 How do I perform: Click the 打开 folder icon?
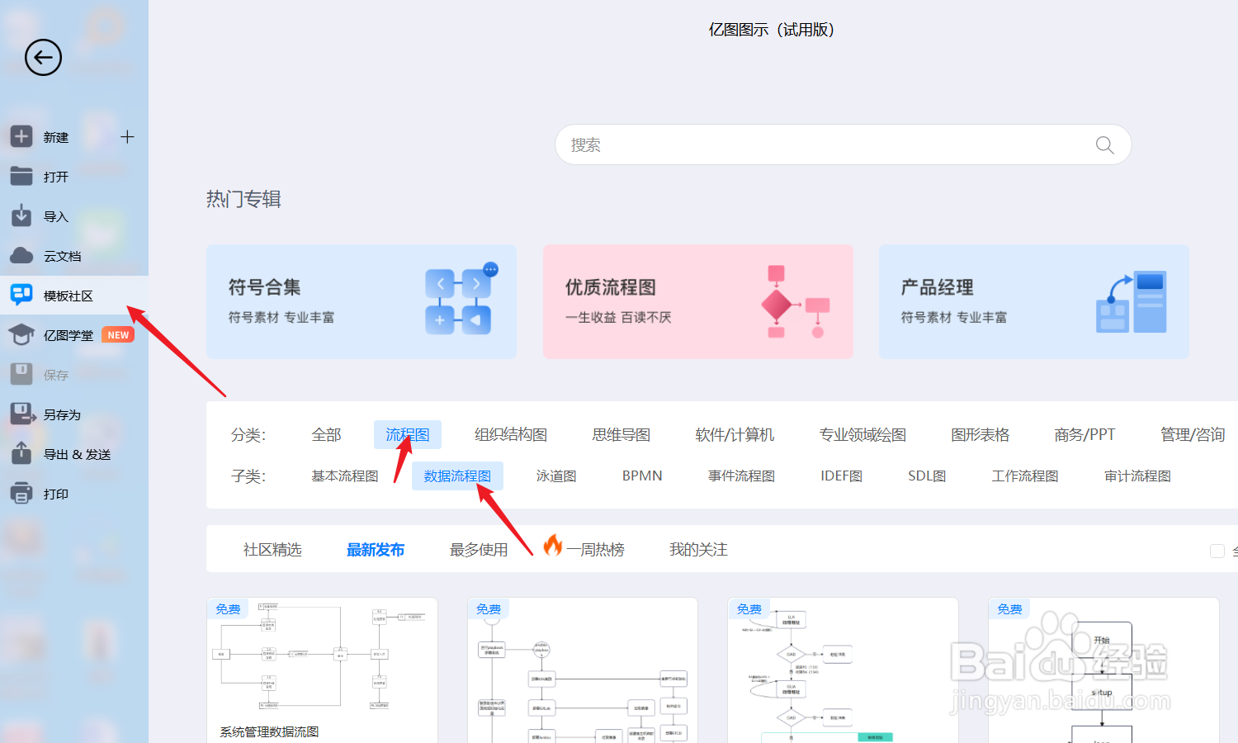21,176
